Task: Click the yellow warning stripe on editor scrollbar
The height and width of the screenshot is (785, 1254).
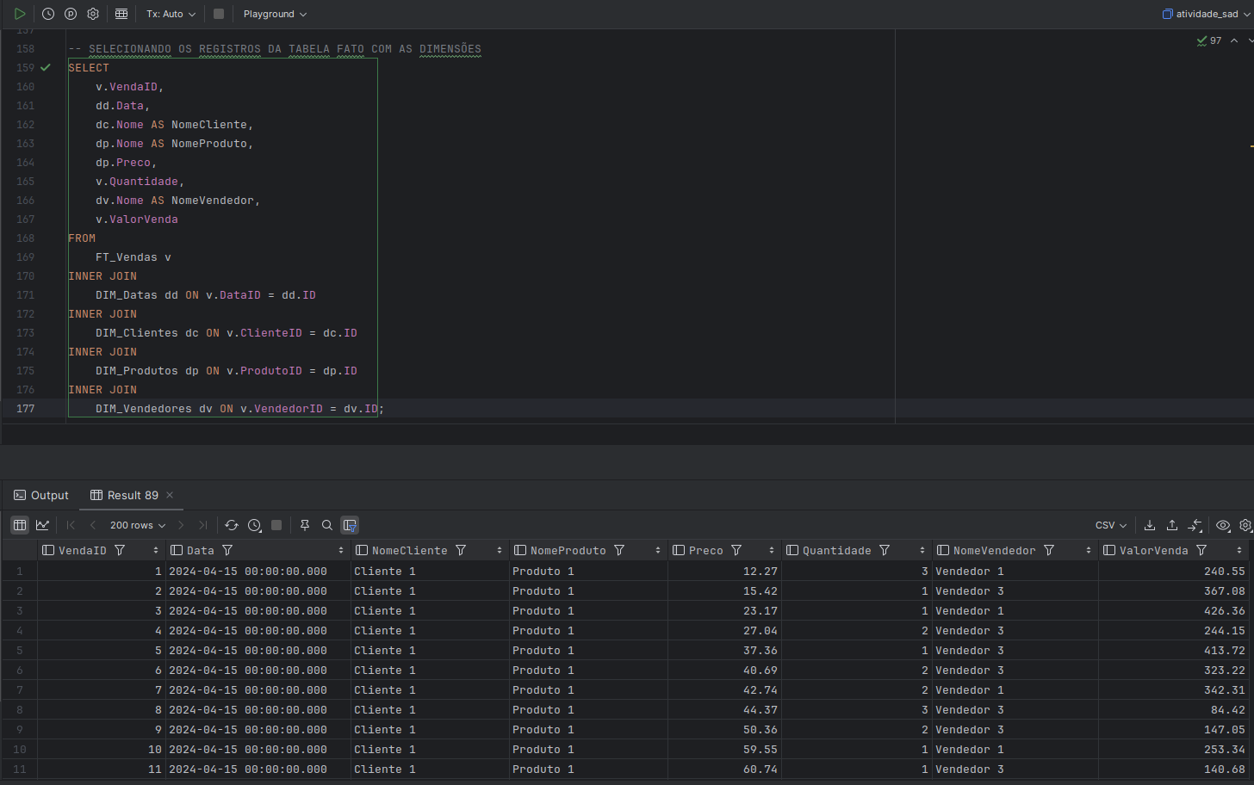Action: (1251, 146)
